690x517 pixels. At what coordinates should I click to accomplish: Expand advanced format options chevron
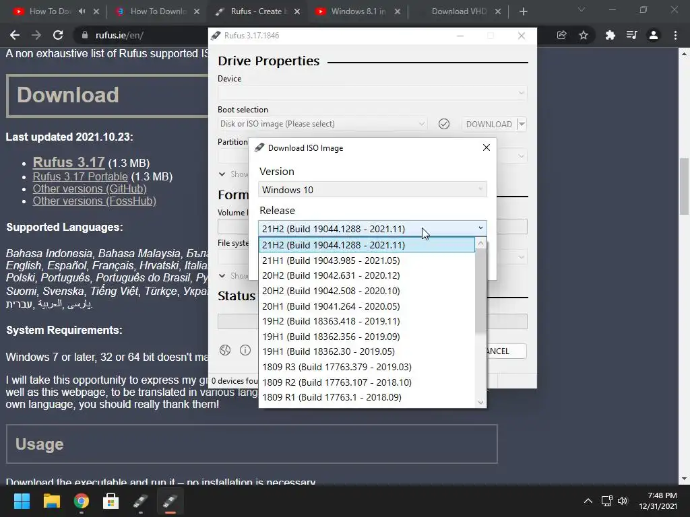(222, 276)
